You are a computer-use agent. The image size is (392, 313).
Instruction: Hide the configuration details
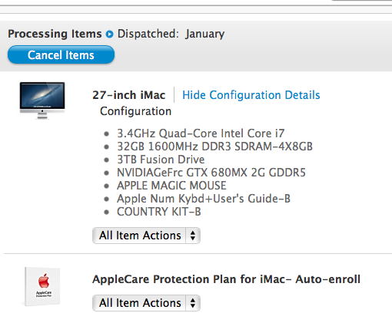251,95
